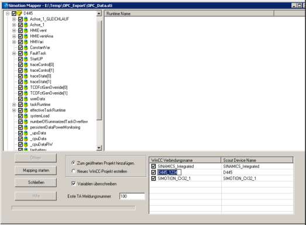306x225 pixels.
Task: Click the taskRuntime node icon
Action: [x=26, y=105]
